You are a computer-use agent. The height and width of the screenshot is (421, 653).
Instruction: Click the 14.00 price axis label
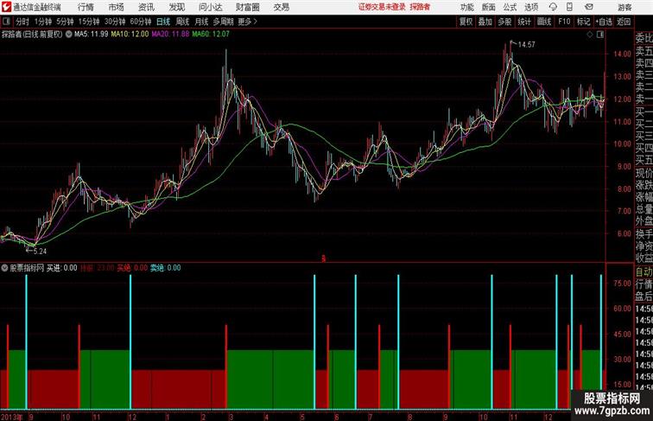click(622, 54)
